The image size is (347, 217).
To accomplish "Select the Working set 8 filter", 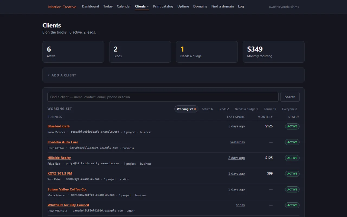I will click(186, 109).
